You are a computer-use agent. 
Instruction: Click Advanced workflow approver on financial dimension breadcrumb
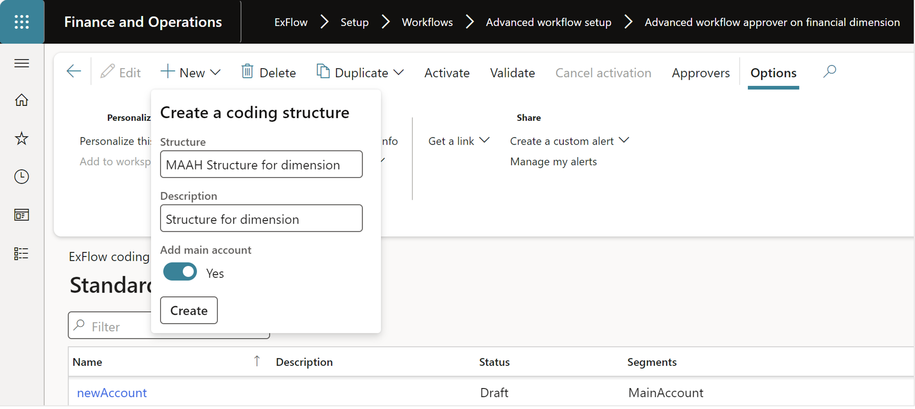(x=772, y=22)
